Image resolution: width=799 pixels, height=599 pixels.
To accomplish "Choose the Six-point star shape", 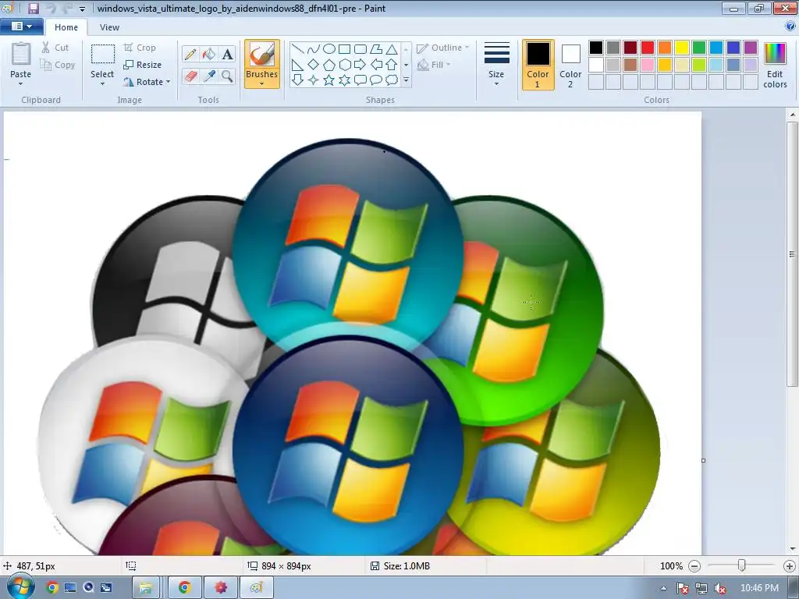I will [344, 80].
